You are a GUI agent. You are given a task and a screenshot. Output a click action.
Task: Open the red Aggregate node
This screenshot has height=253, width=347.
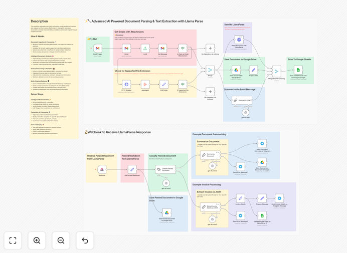(145, 84)
